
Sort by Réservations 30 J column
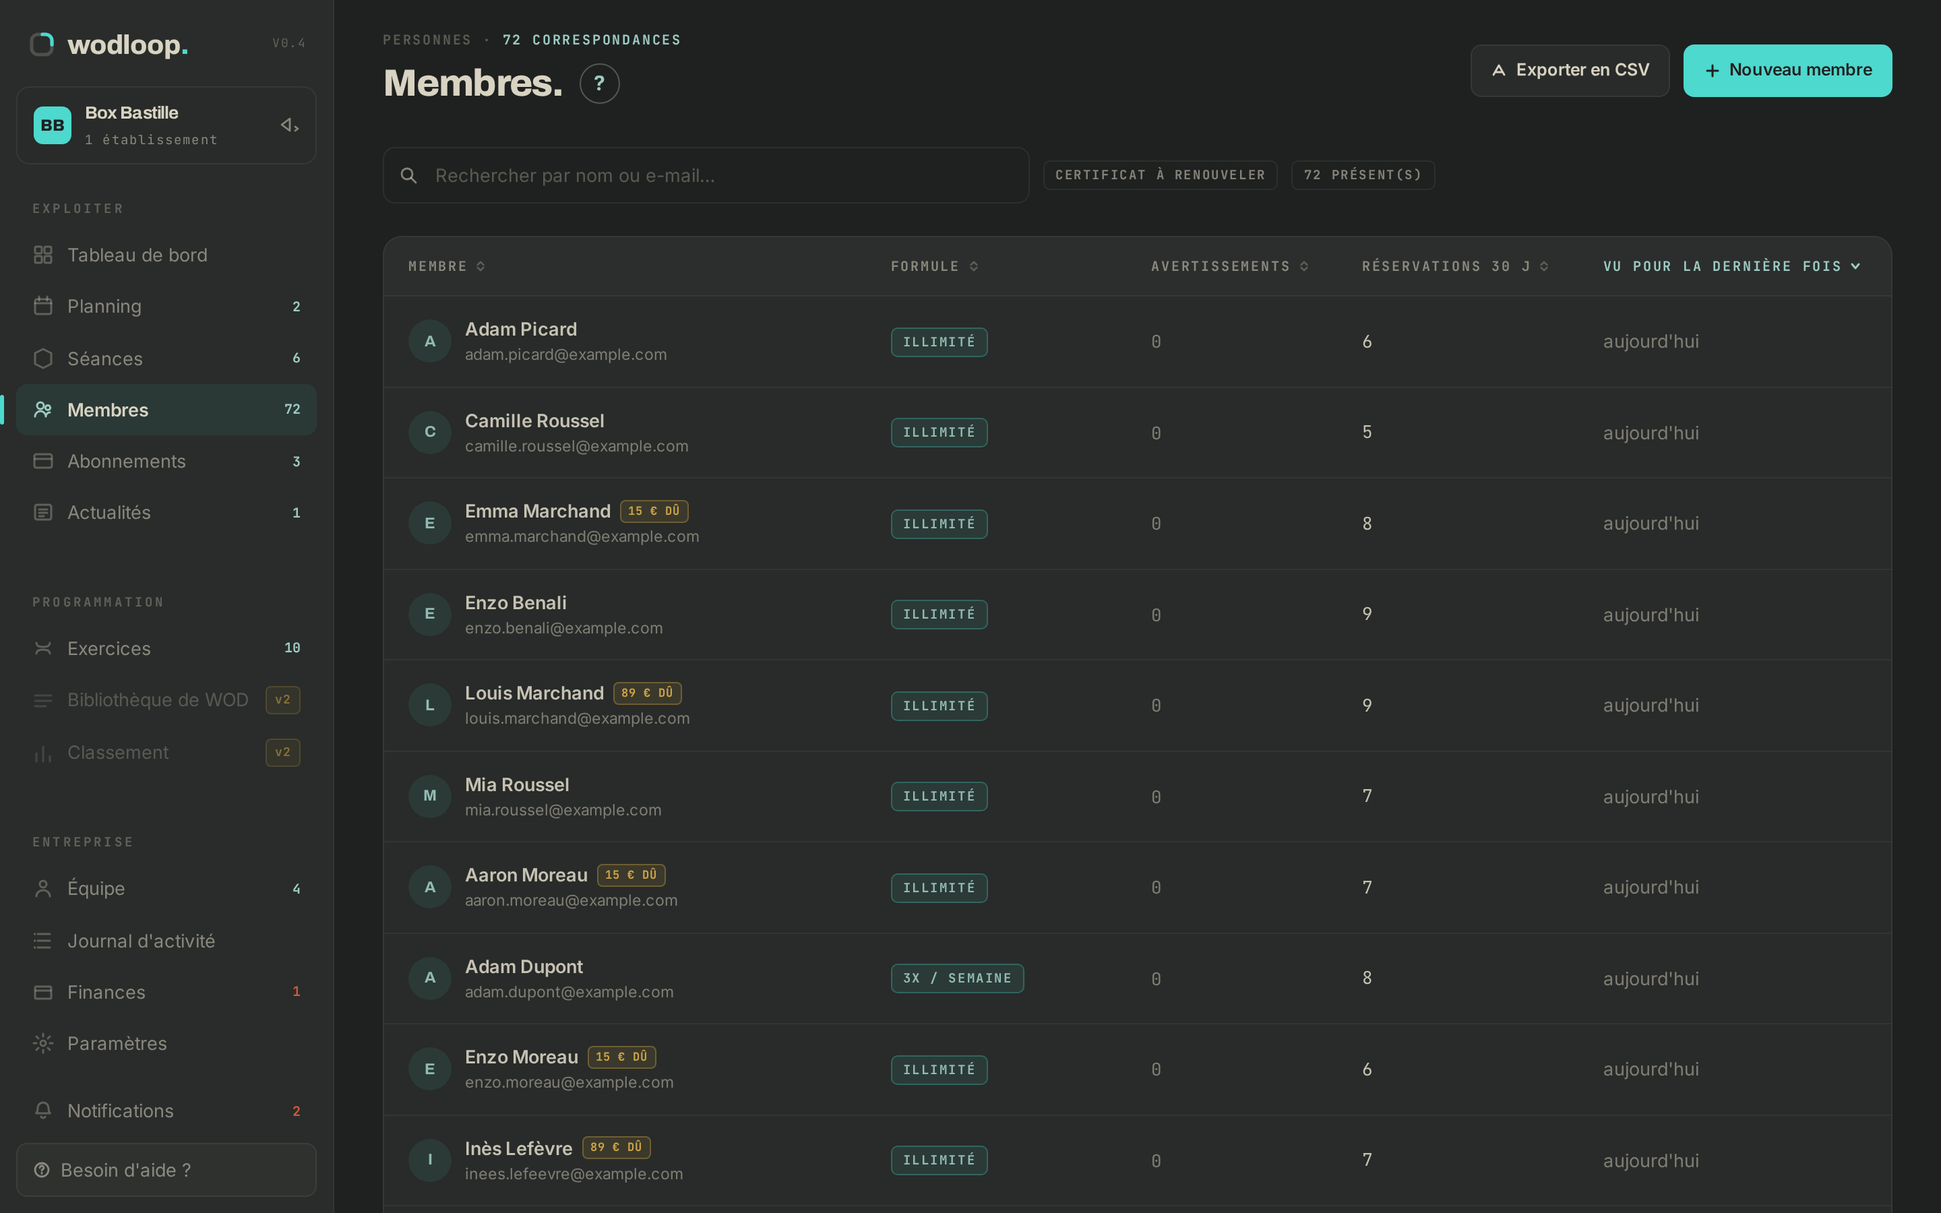click(x=1455, y=266)
